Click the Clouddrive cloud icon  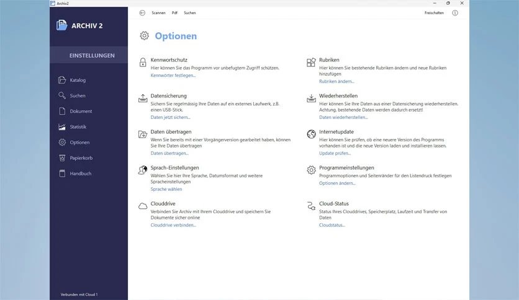click(143, 206)
